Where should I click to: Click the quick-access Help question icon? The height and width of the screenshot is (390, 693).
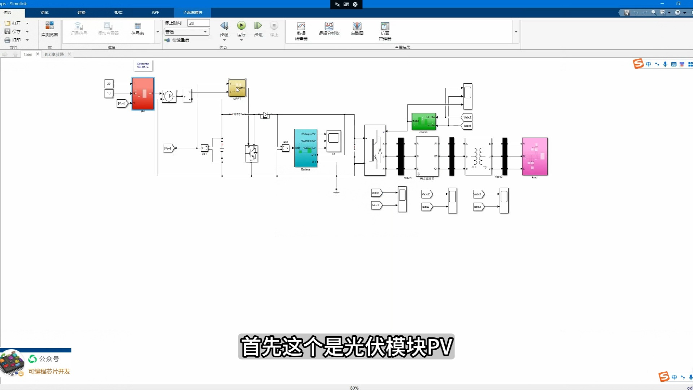pos(677,13)
